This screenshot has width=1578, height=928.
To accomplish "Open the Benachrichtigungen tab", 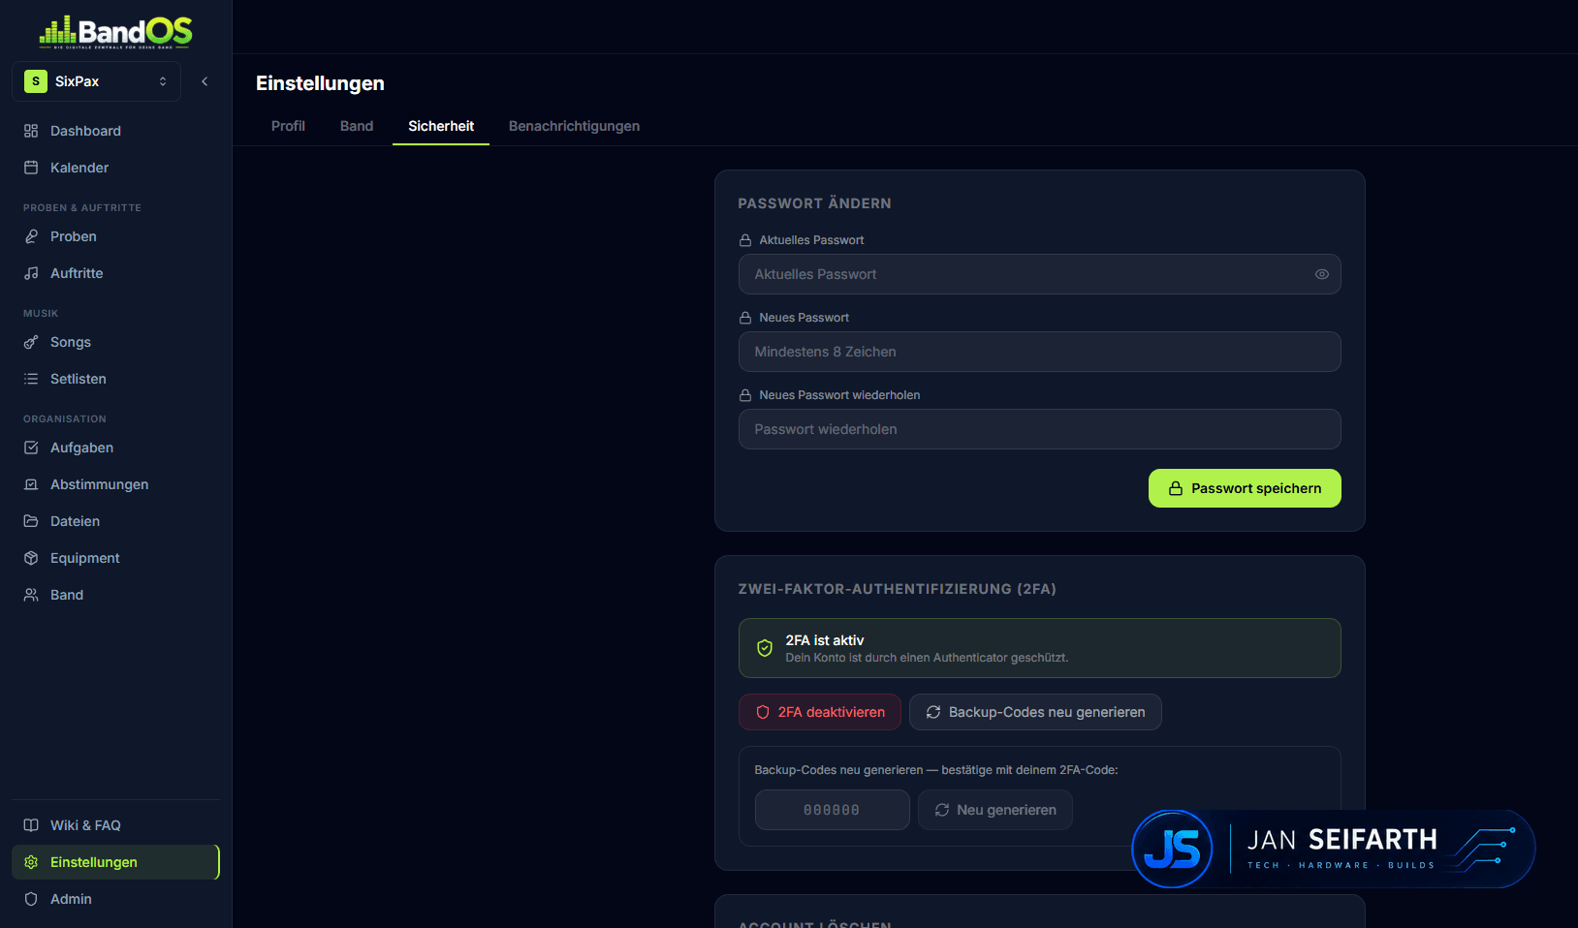I will click(574, 126).
